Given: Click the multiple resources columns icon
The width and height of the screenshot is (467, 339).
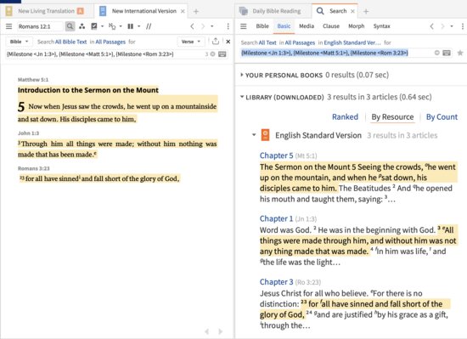Looking at the screenshot, I should pos(131,26).
